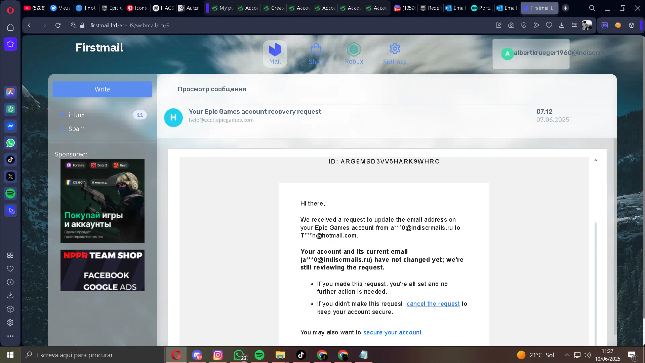Open sidebar downloads icon
Viewport: 645px width, 363px height.
coord(10,296)
